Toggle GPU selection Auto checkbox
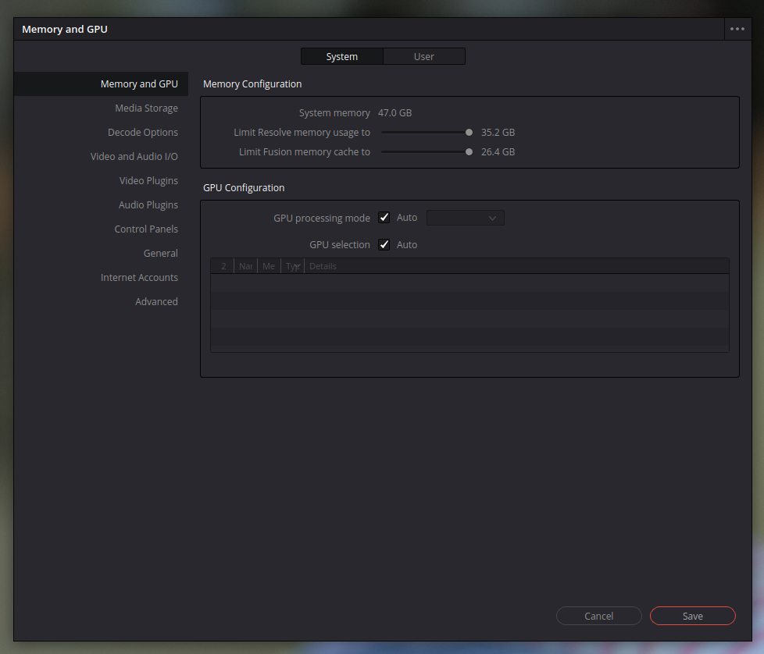 pos(384,245)
